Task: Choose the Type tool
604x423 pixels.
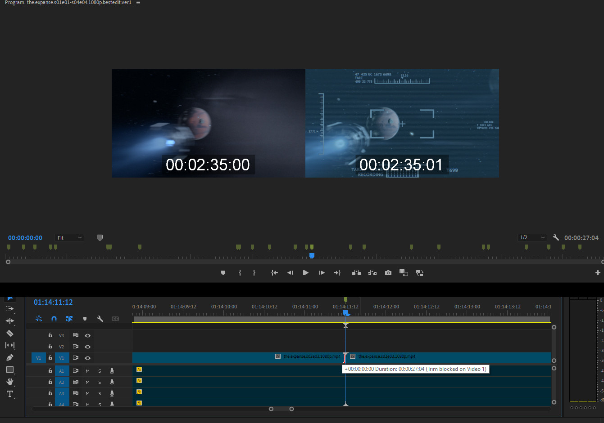Action: click(9, 394)
